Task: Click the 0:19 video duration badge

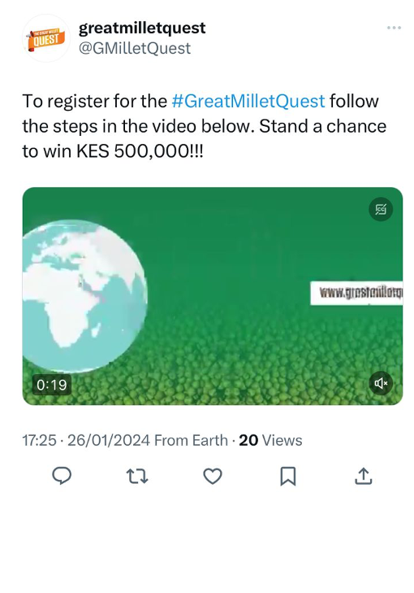Action: click(x=52, y=385)
